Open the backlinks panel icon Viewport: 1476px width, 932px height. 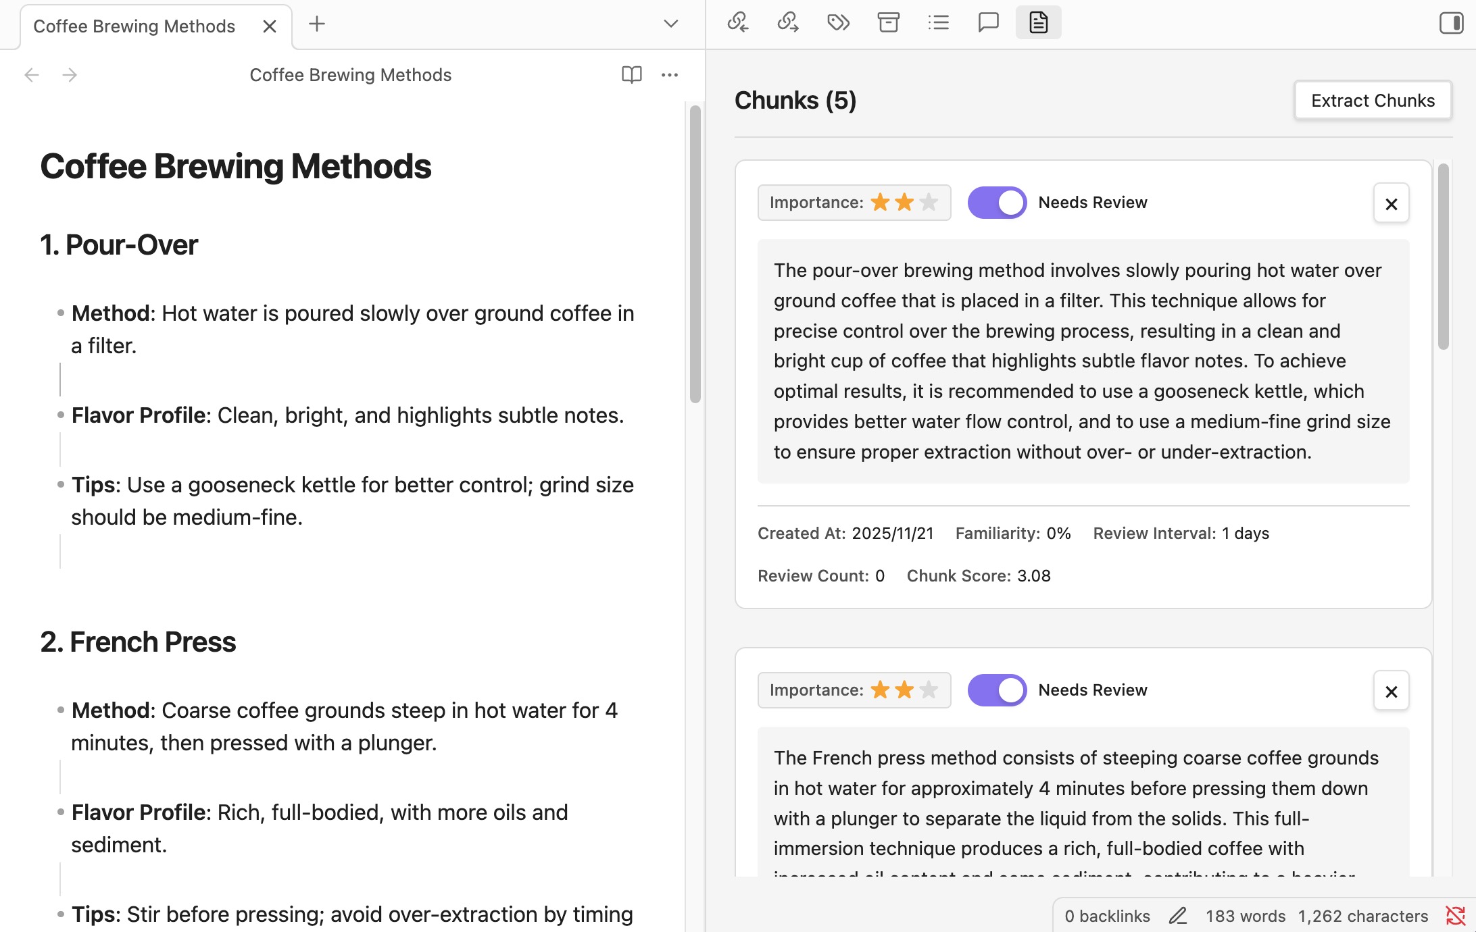point(737,23)
